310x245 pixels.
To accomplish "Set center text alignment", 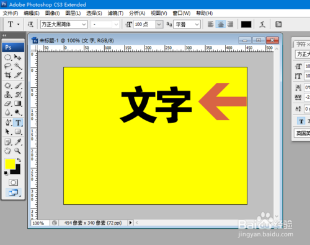I will [x=221, y=24].
